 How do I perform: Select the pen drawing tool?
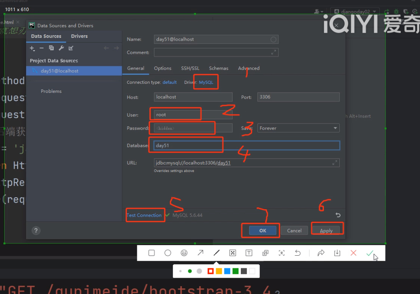coord(216,253)
